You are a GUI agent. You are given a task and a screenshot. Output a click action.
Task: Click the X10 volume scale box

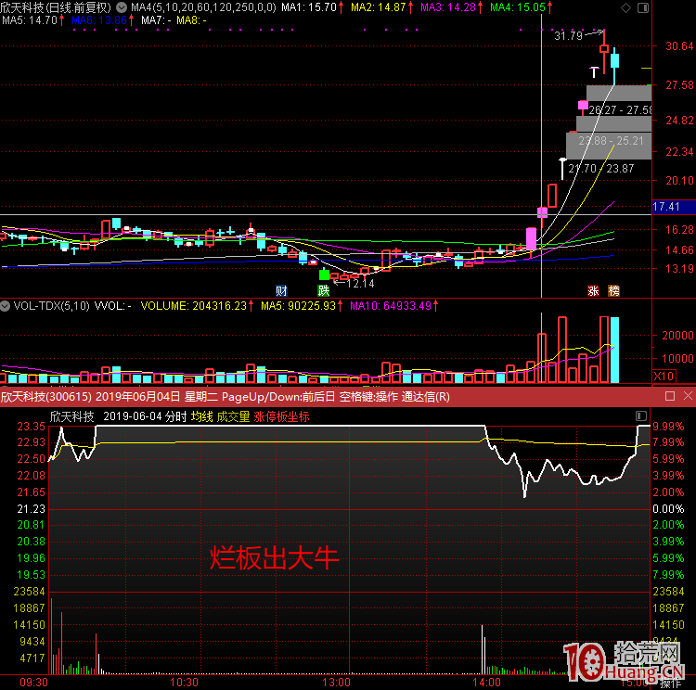664,376
